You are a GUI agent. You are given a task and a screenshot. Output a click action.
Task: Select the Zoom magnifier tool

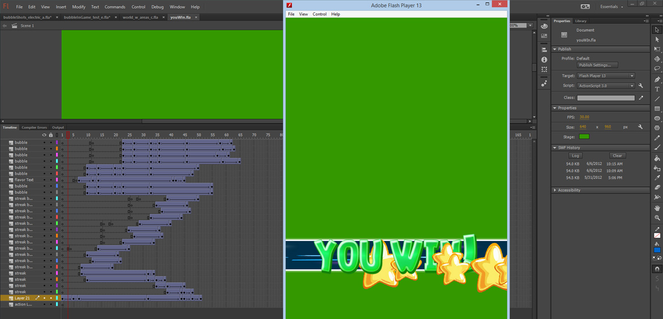pos(657,218)
